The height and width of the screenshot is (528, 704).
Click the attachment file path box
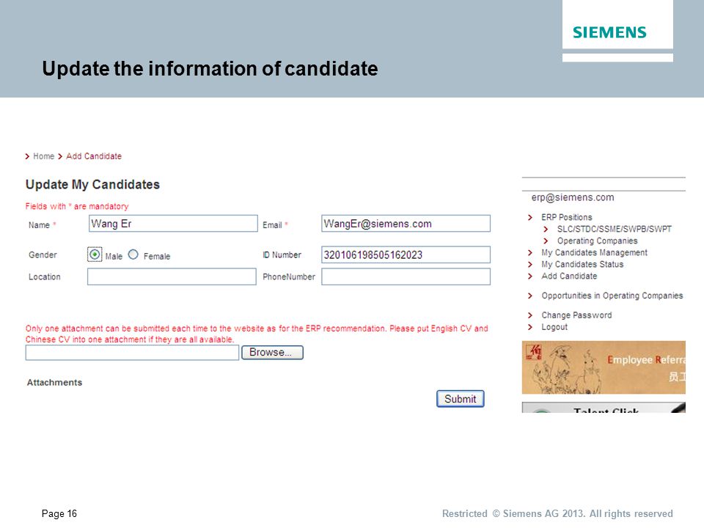pos(132,353)
